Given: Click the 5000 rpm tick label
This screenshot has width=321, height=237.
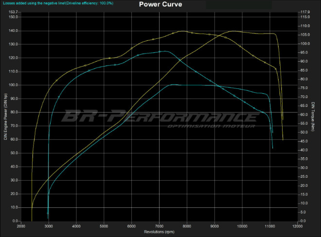Looking at the screenshot, I should click(x=104, y=226).
